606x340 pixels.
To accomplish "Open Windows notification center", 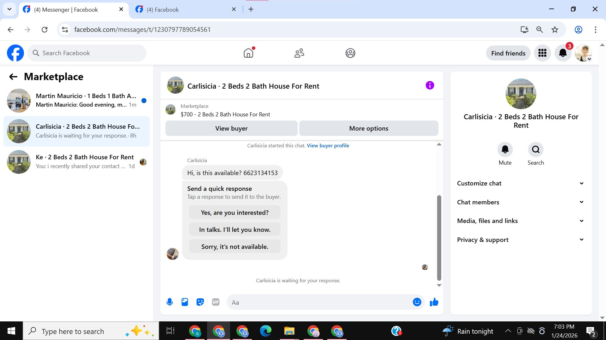I will click(x=591, y=331).
